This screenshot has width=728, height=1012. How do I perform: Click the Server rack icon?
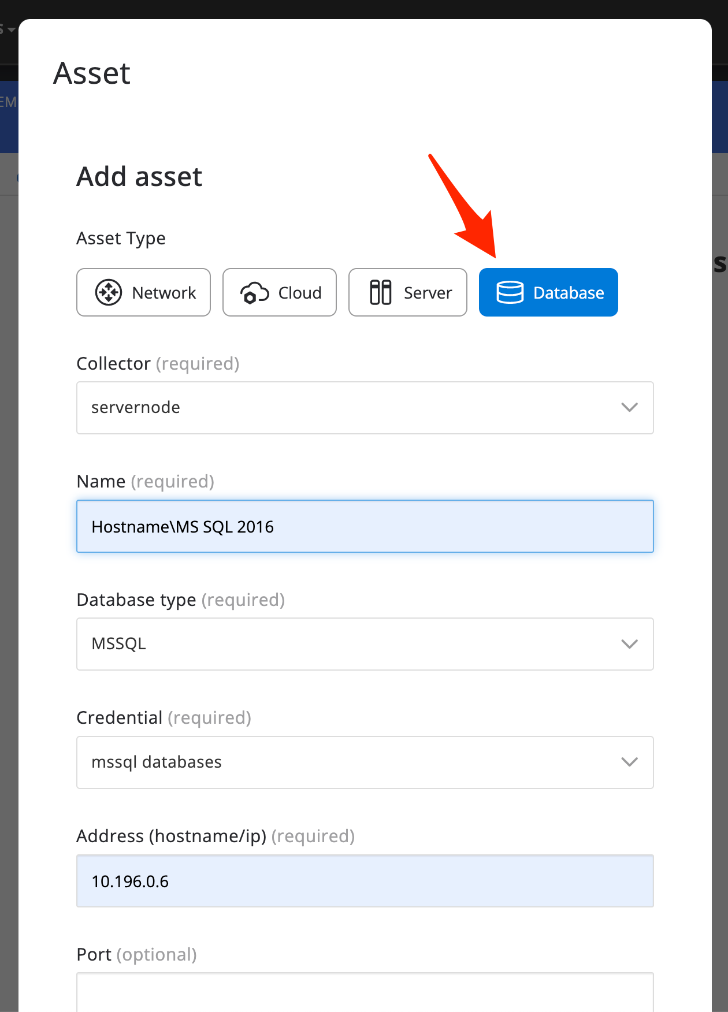[381, 292]
